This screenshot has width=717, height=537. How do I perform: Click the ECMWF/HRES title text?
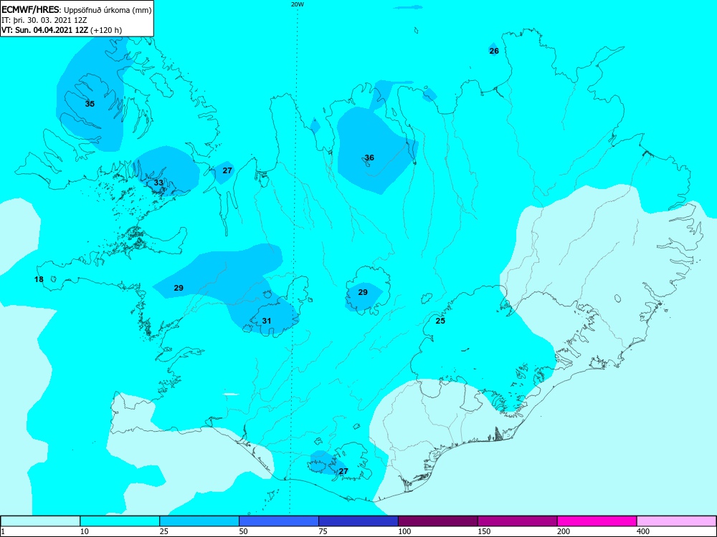click(31, 9)
